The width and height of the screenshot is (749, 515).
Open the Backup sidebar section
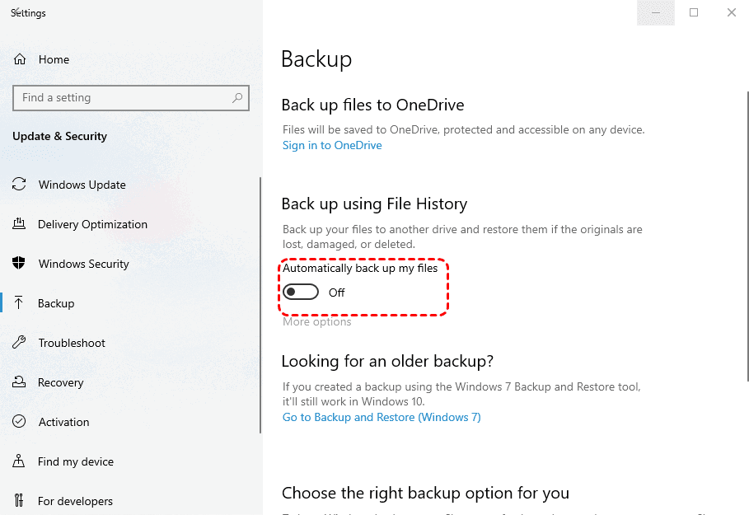point(56,303)
